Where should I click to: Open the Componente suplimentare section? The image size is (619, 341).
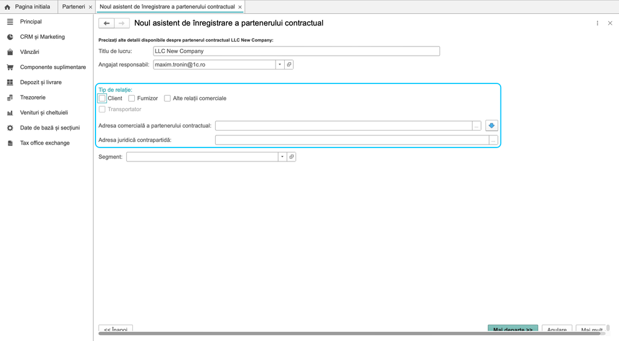pos(53,67)
